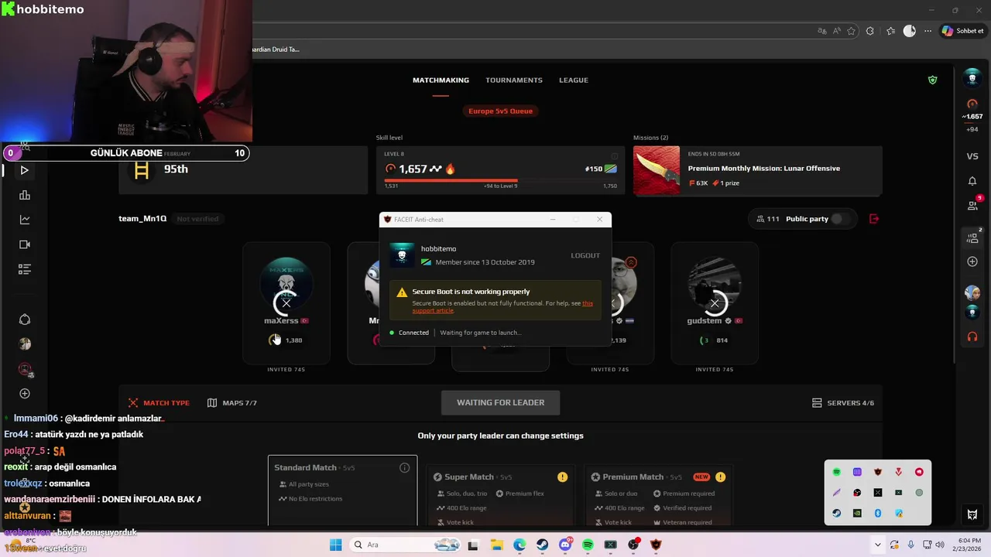Select the Premium Match card
The width and height of the screenshot is (991, 557).
658,495
